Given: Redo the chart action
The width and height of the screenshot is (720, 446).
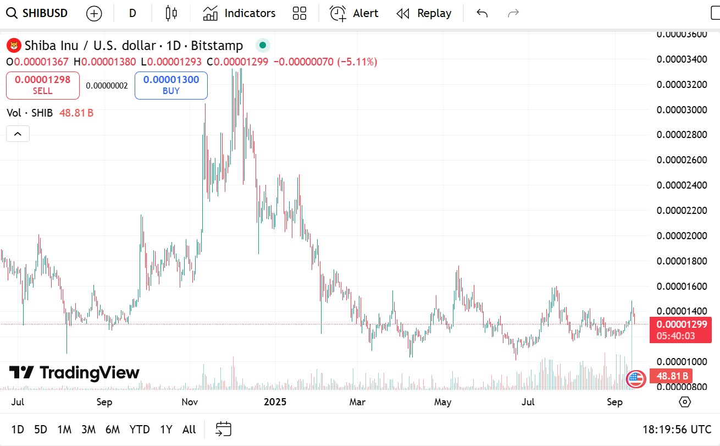Looking at the screenshot, I should (513, 13).
